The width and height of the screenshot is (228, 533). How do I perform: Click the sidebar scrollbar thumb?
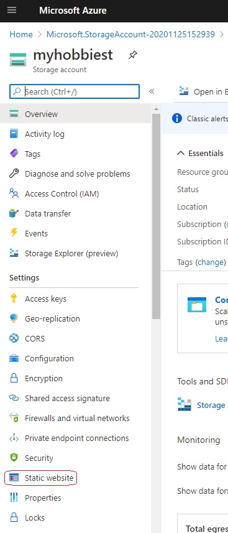click(x=156, y=216)
